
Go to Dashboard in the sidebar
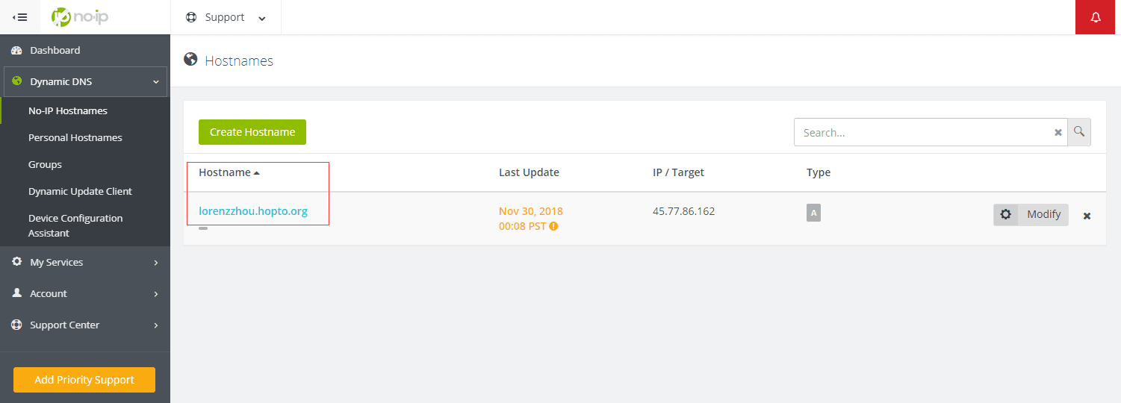pos(85,50)
